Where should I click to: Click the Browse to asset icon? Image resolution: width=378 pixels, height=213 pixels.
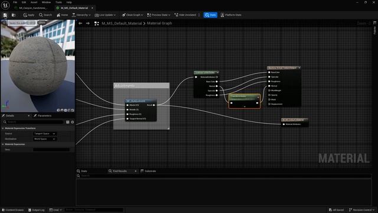click(x=14, y=15)
